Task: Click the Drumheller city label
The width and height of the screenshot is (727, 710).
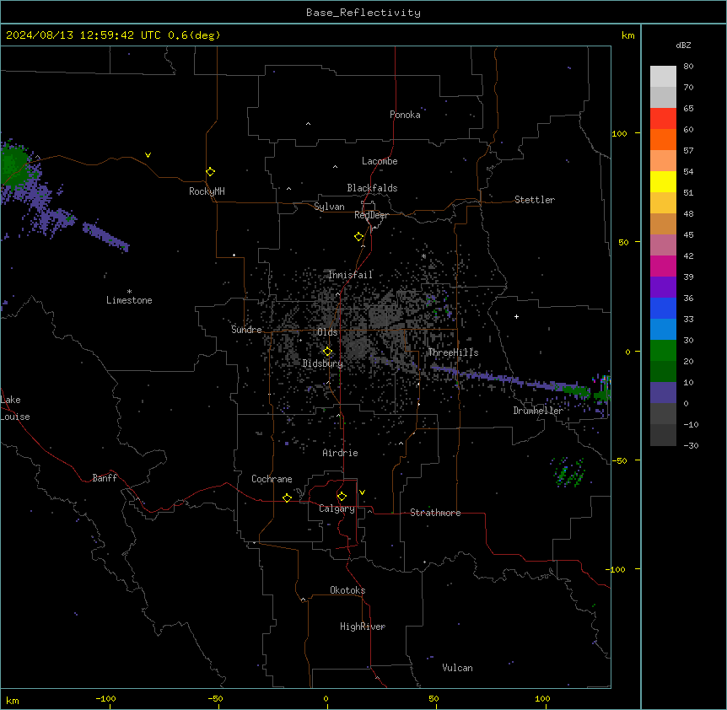Action: (538, 411)
